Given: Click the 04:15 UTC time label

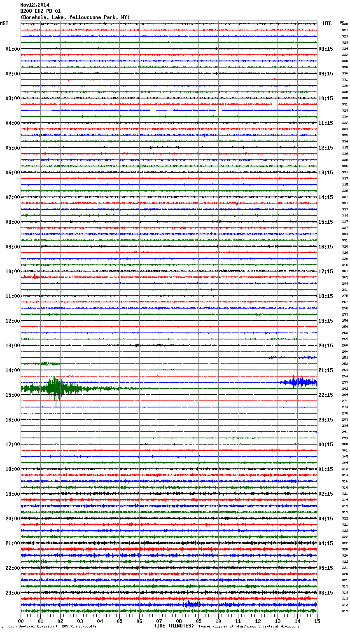Looking at the screenshot, I should coord(326,543).
